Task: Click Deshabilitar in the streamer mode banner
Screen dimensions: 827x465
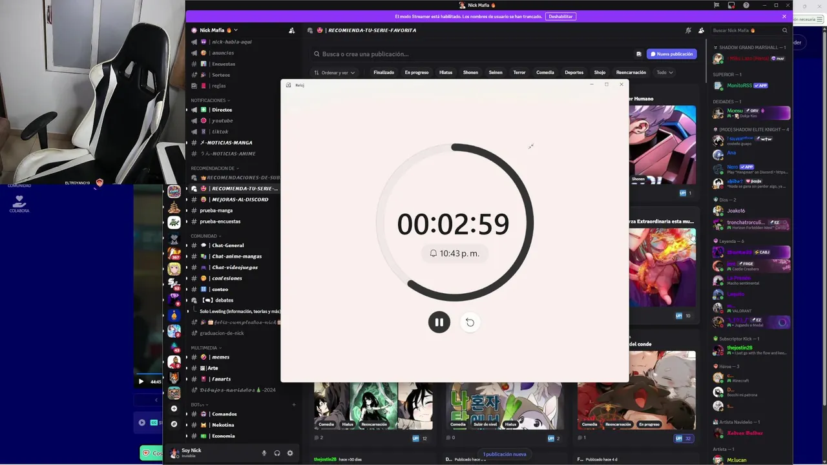Action: (561, 16)
